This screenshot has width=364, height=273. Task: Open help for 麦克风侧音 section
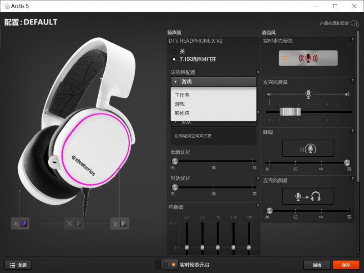click(x=353, y=179)
